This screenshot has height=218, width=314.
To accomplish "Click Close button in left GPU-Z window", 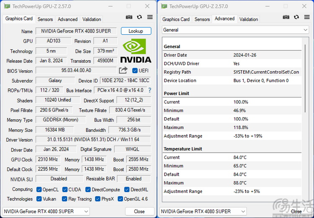I will [x=139, y=211].
